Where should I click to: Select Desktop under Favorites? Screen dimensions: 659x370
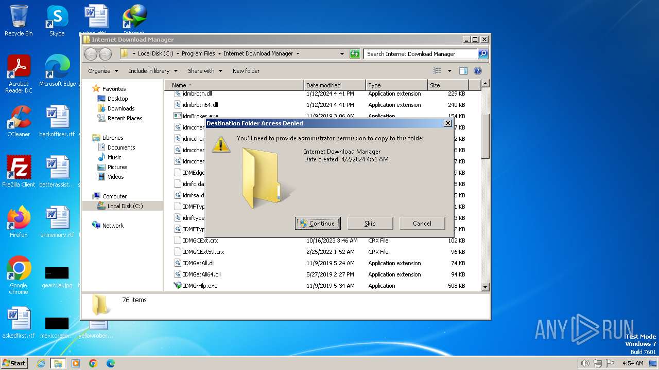(117, 99)
